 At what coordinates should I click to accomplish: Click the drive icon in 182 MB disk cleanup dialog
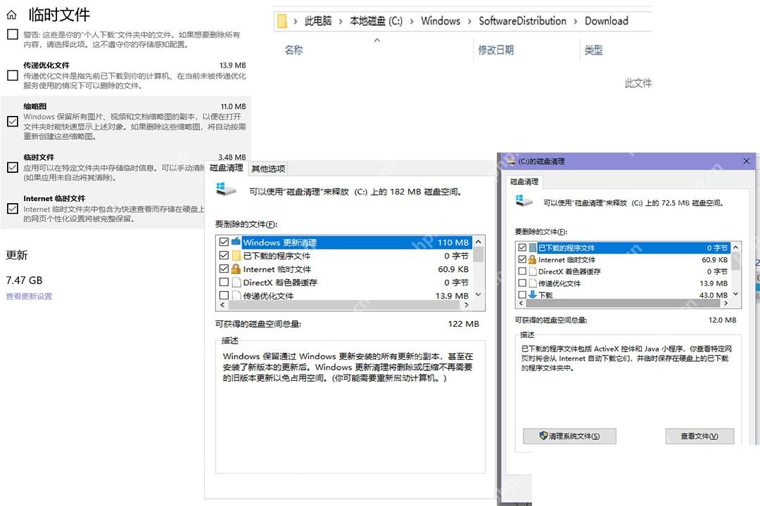(x=226, y=189)
